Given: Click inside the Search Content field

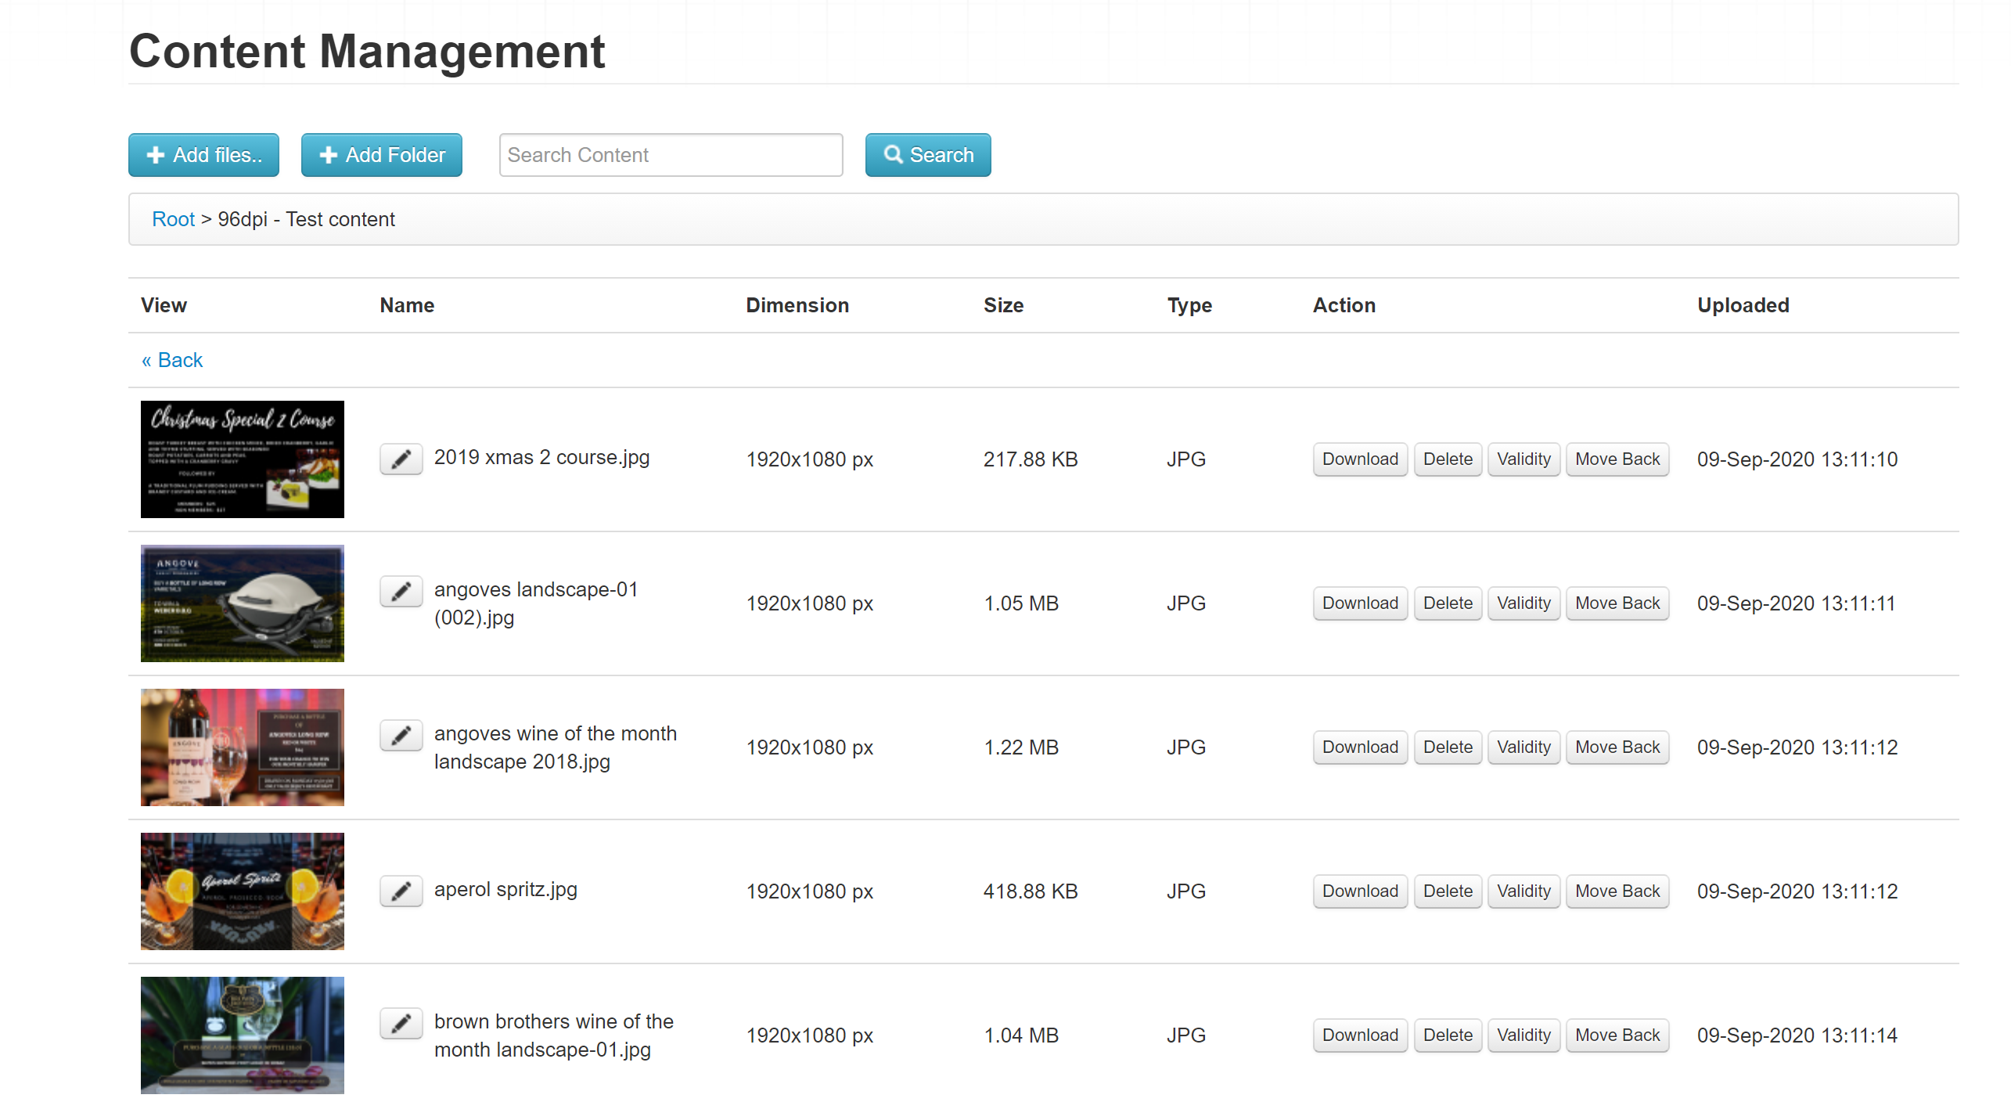Looking at the screenshot, I should [x=671, y=155].
